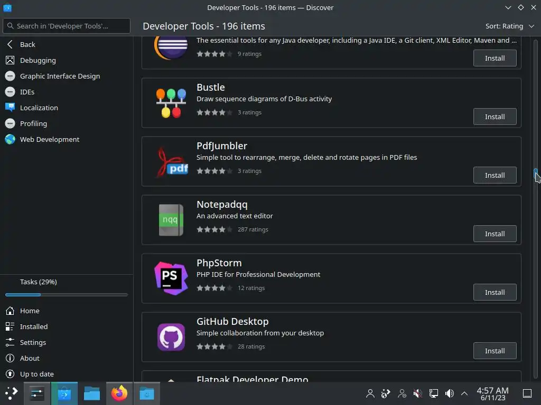Open the application launcher in taskbar
The width and height of the screenshot is (541, 405).
click(x=11, y=393)
